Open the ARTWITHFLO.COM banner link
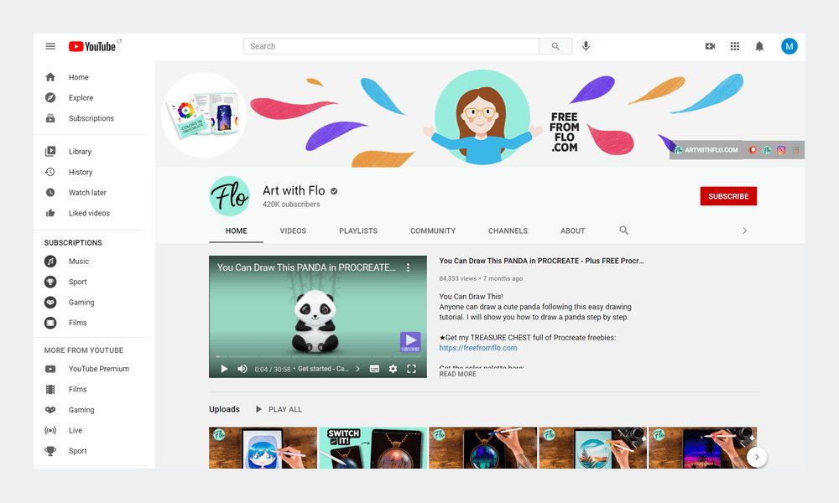The image size is (839, 503). (706, 150)
